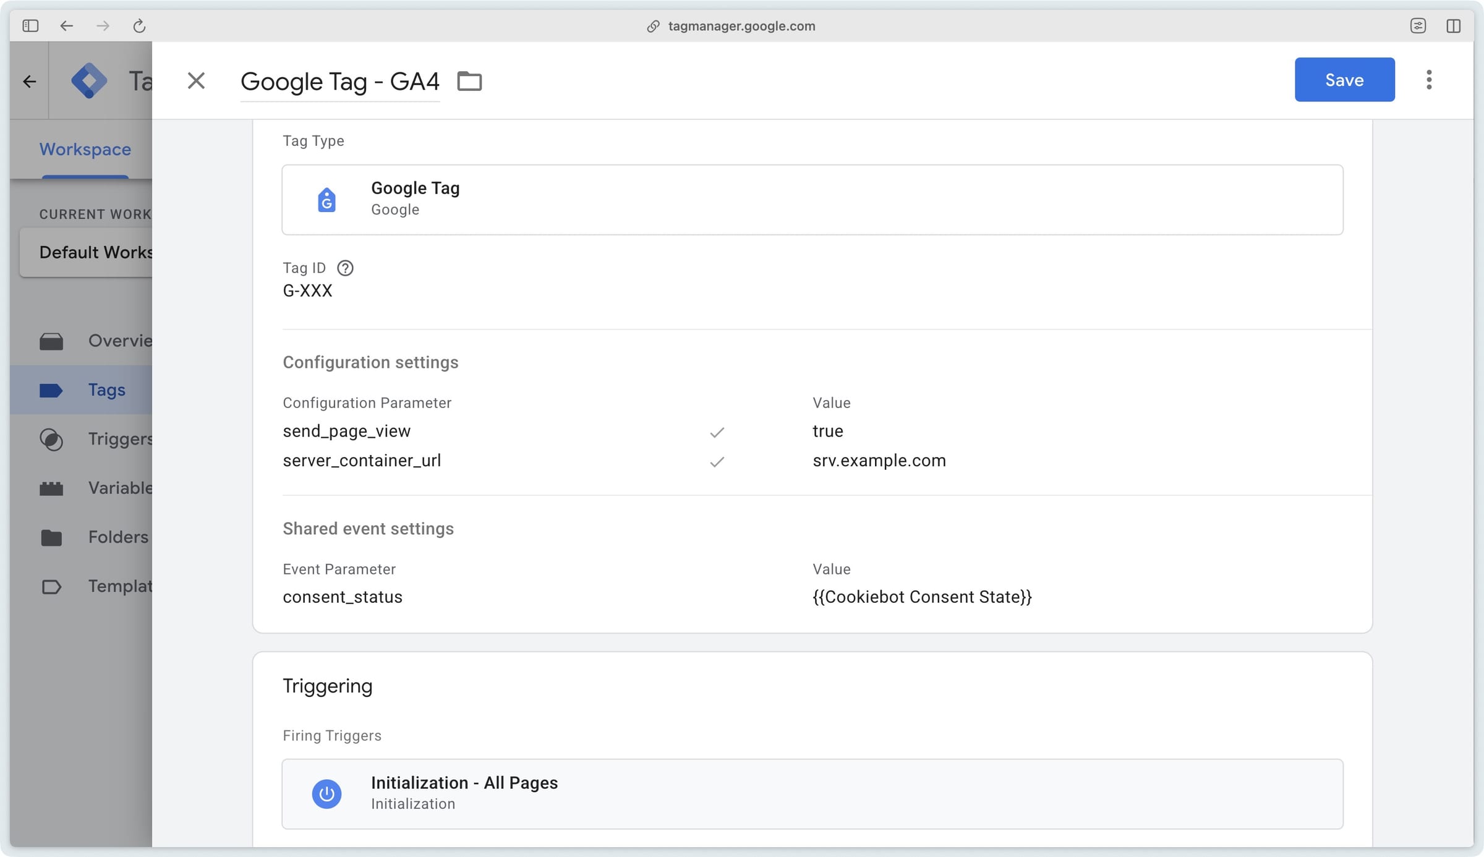Click checkmark next to send_page_view
The height and width of the screenshot is (857, 1484).
click(x=717, y=432)
